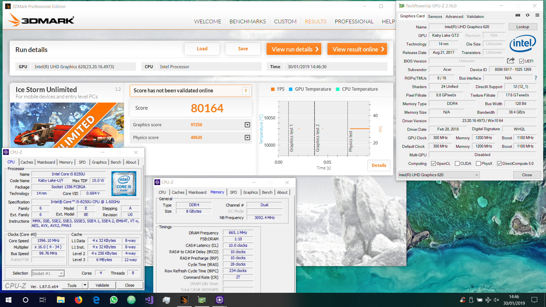Toggle OpenCL checkbox
Screen dimensions: 546x307
click(433, 163)
